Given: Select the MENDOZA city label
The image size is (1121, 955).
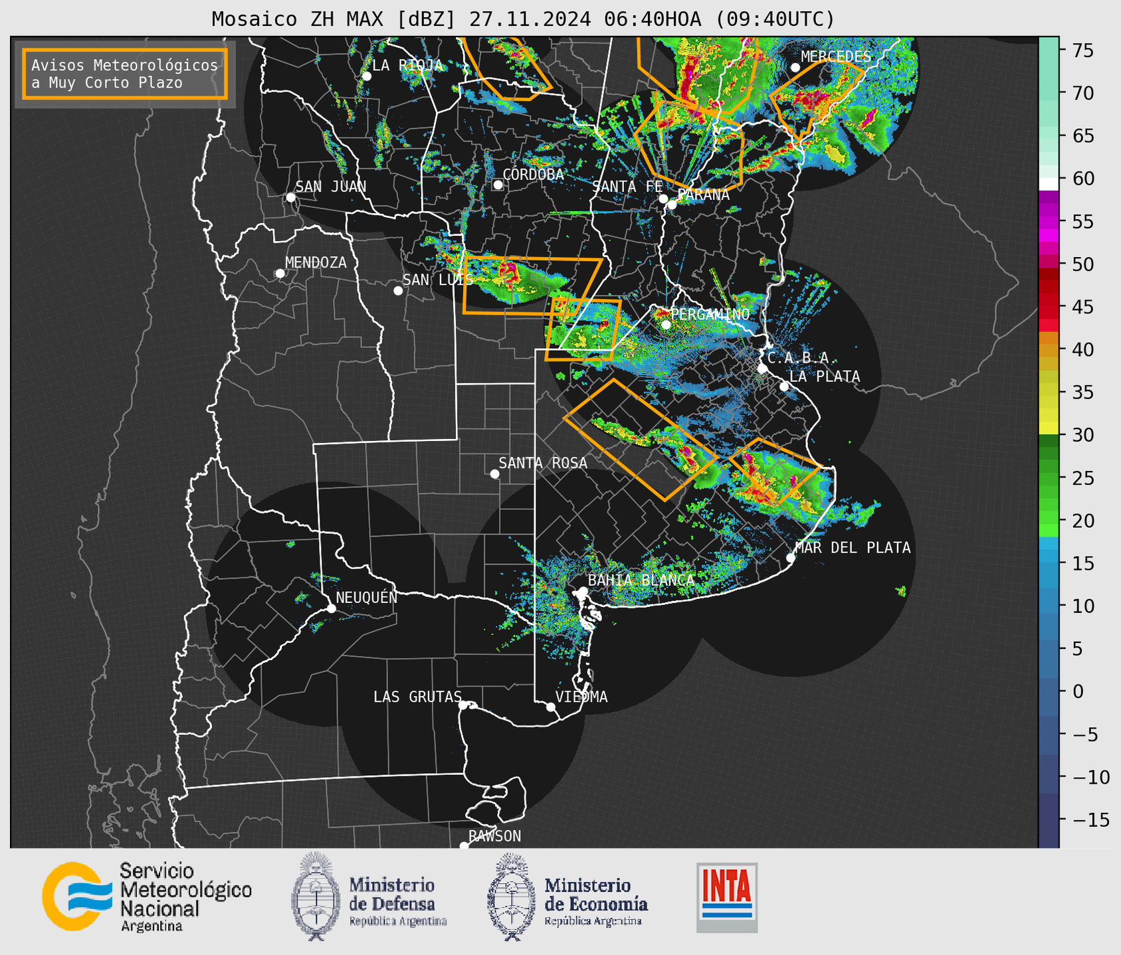Looking at the screenshot, I should 316,262.
